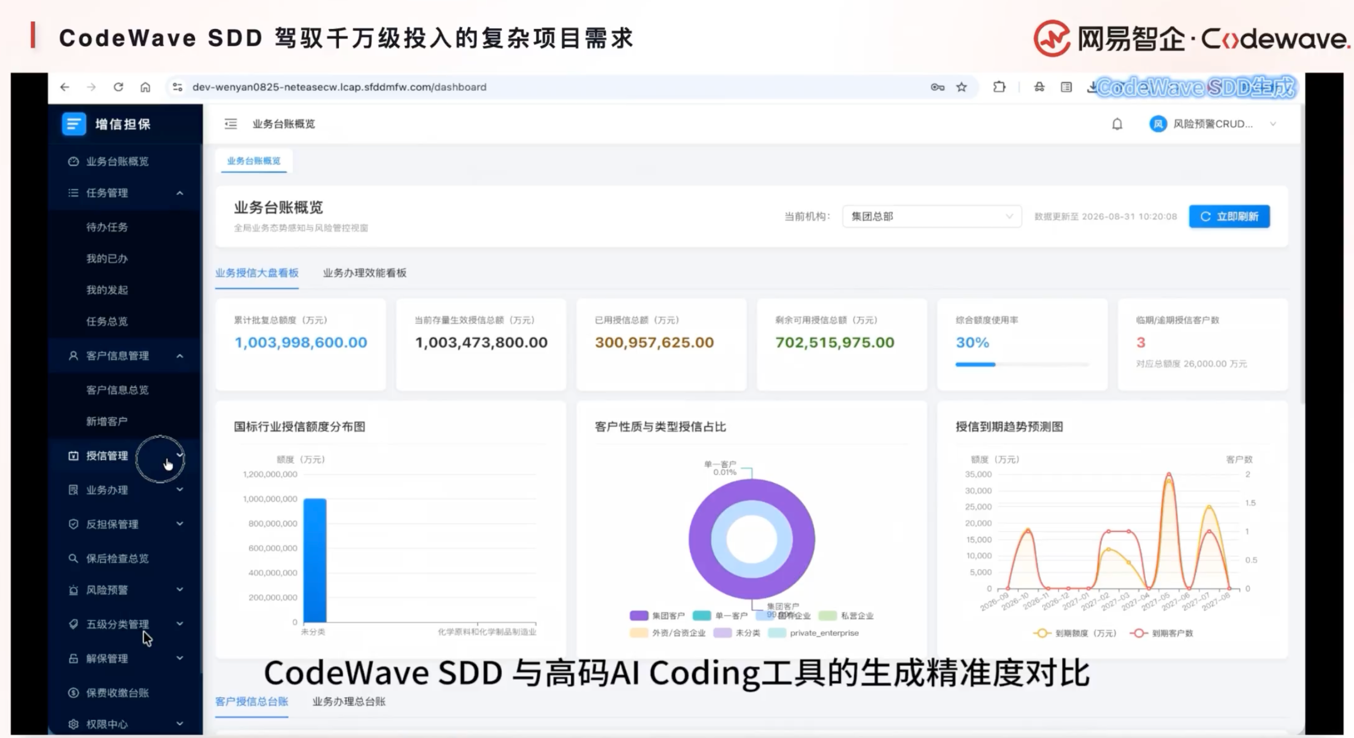The width and height of the screenshot is (1354, 738).
Task: Open 待办任务 in the sidebar
Action: point(107,227)
